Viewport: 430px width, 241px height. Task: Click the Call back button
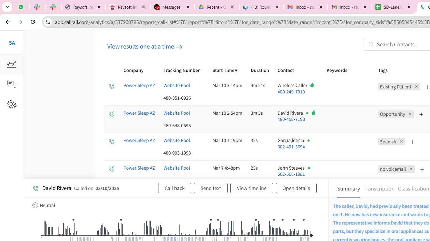click(x=175, y=188)
